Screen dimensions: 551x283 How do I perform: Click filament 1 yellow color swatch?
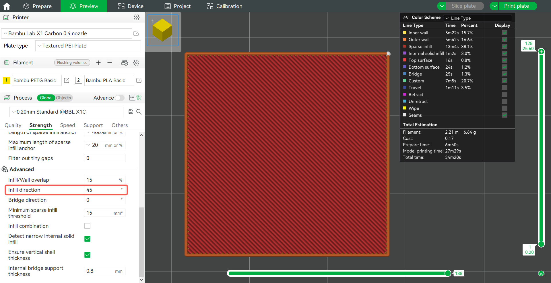click(6, 80)
